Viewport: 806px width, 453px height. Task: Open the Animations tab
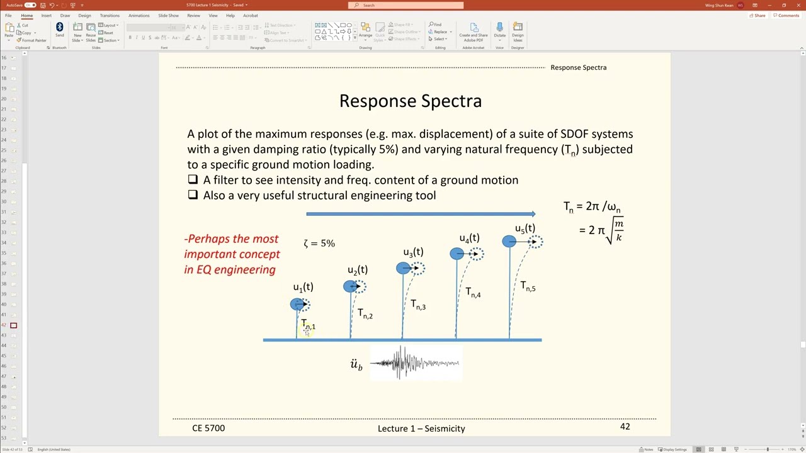tap(139, 15)
